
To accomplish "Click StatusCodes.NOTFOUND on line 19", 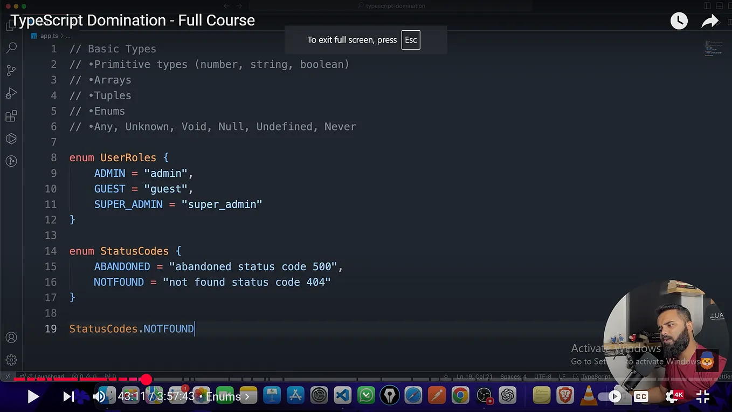I will tap(132, 328).
